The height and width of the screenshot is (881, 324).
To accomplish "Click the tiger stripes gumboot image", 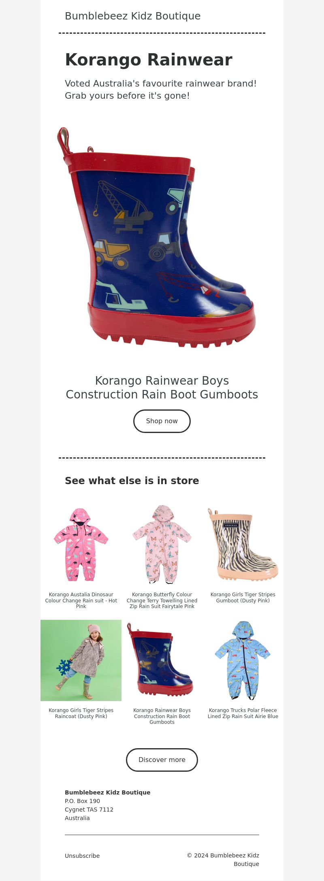I will tap(243, 544).
